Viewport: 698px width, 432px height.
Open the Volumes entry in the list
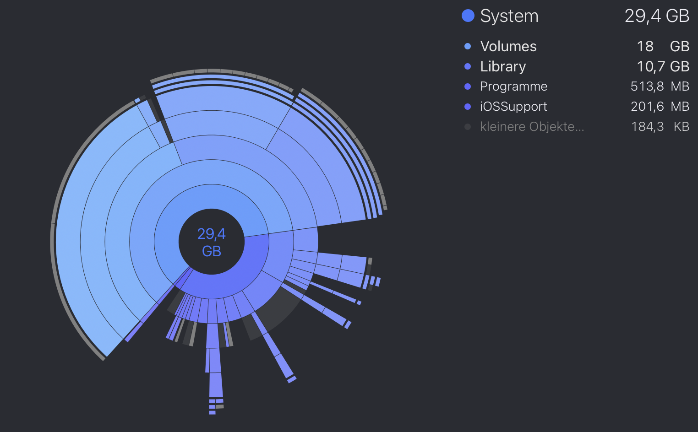pos(508,46)
